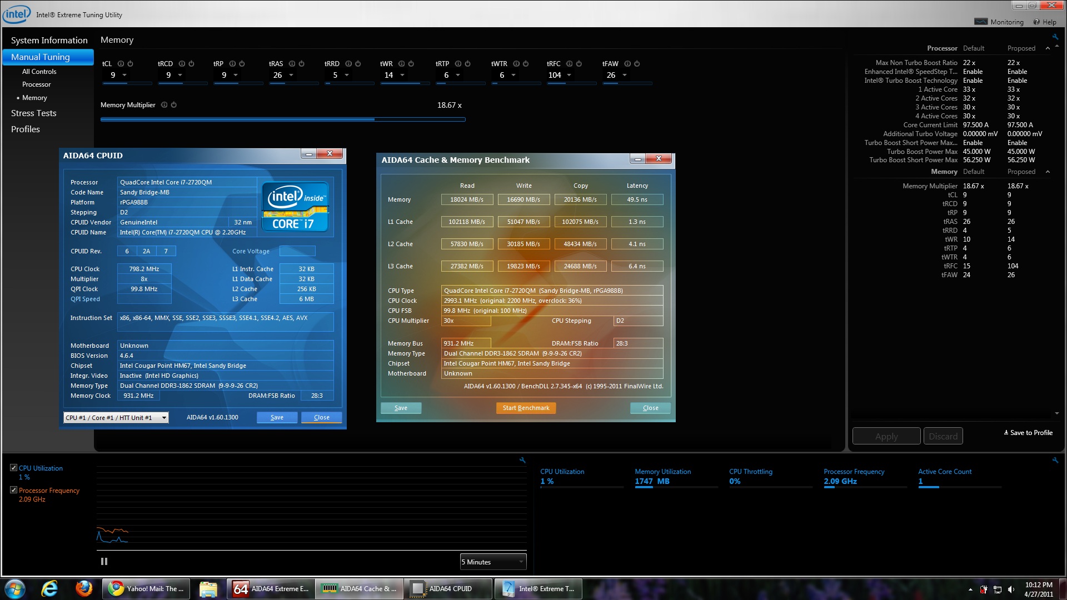
Task: Click the tRCD power icon
Action: 191,64
